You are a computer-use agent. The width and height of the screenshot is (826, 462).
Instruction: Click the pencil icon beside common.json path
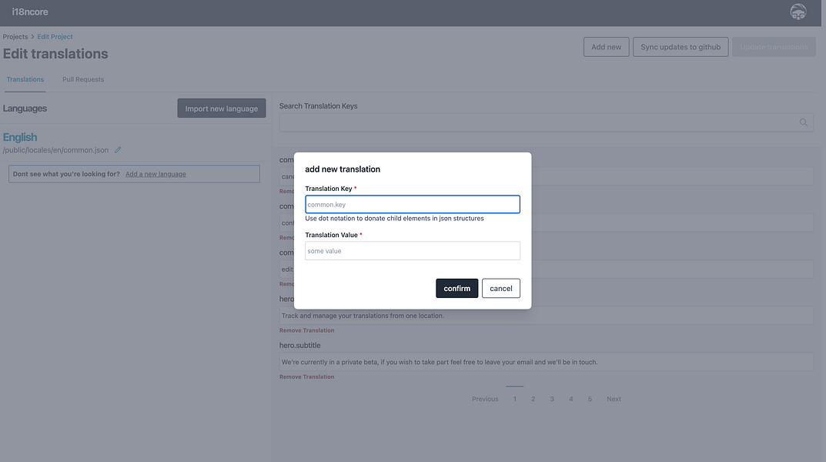click(x=118, y=150)
